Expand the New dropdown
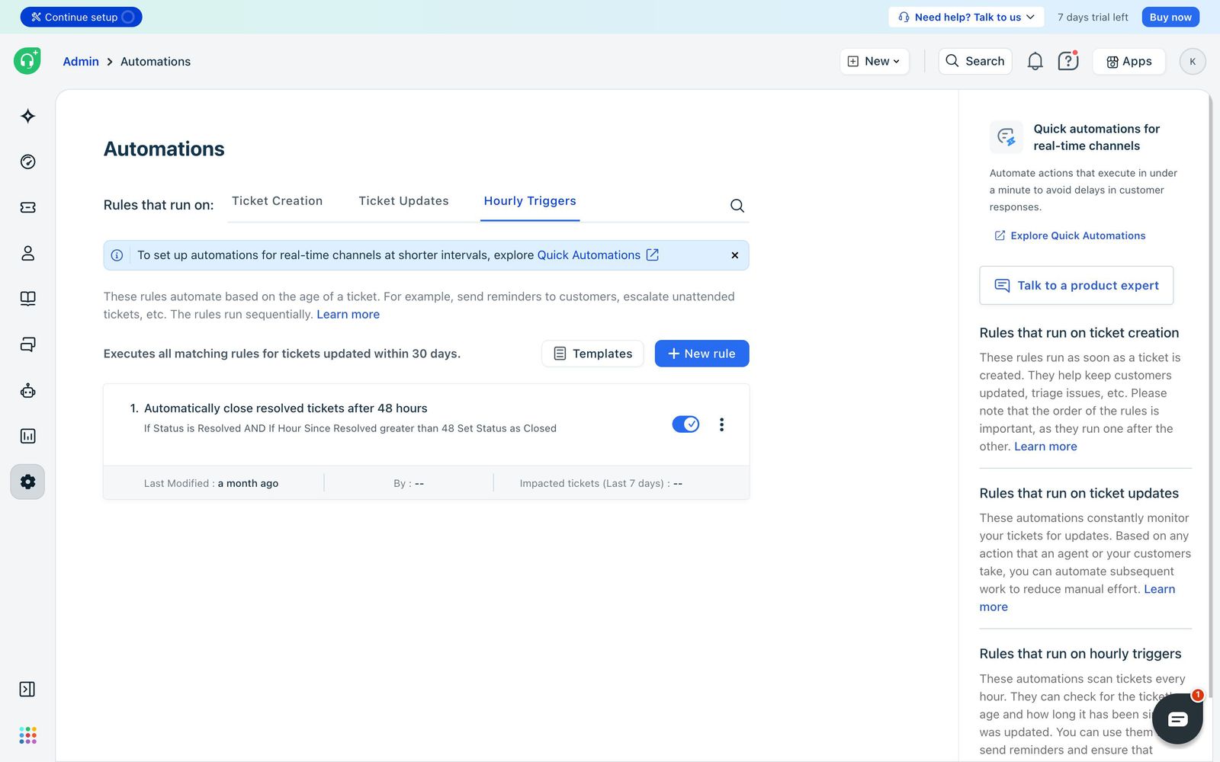The width and height of the screenshot is (1220, 762). point(874,61)
